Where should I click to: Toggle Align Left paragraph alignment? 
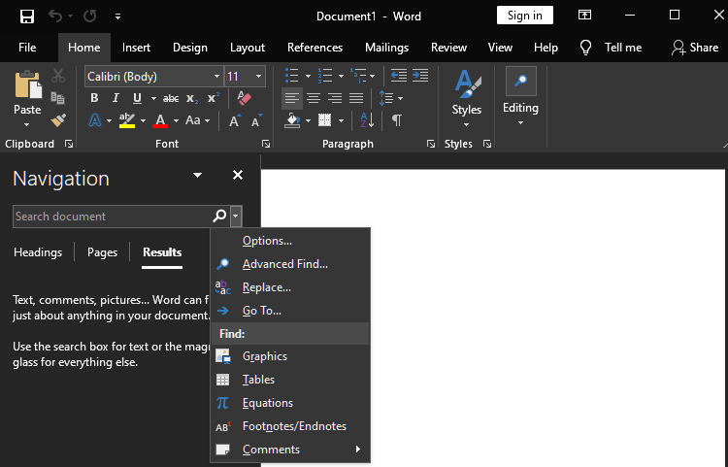click(x=292, y=98)
